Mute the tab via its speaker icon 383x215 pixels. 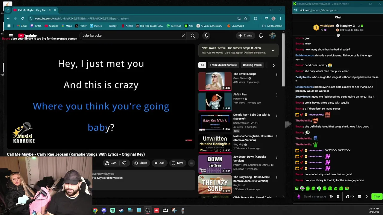click(50, 10)
